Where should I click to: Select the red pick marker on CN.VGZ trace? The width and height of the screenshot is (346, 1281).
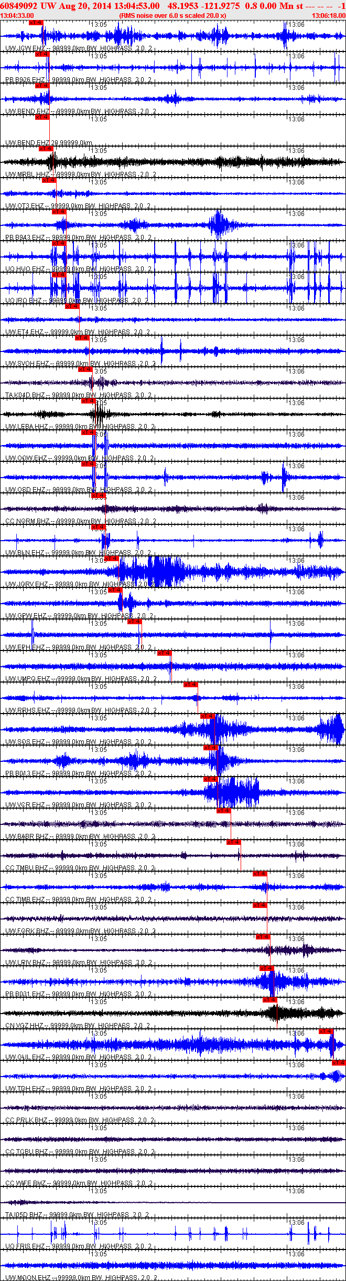point(270,1000)
